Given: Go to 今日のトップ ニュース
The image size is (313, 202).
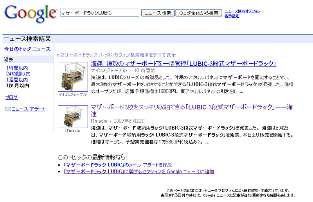Looking at the screenshot, I should (27, 49).
